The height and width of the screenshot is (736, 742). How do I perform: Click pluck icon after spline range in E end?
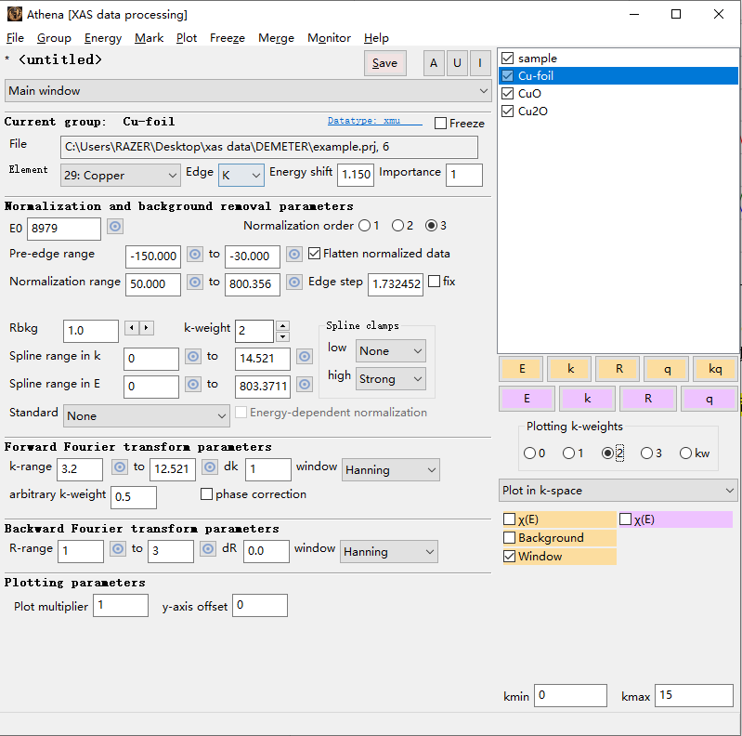click(x=304, y=385)
